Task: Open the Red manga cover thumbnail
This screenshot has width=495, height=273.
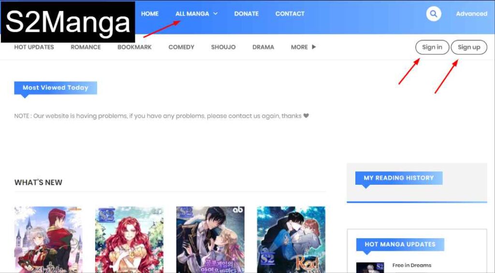Action: point(291,240)
